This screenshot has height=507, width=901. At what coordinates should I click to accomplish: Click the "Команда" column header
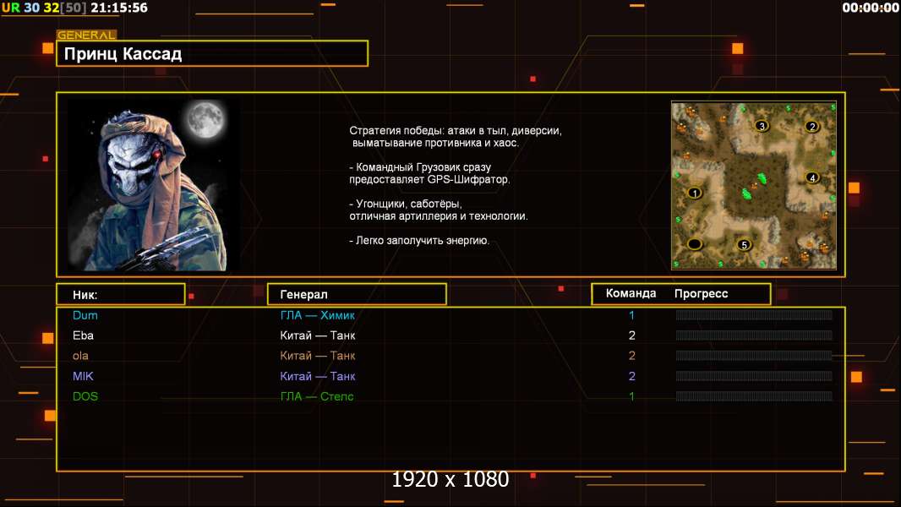point(631,294)
